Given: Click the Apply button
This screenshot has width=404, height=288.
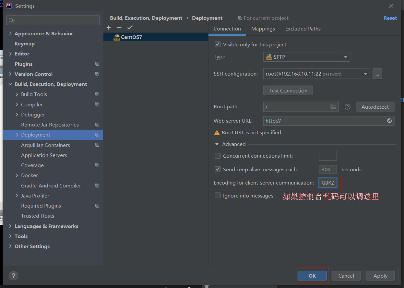Looking at the screenshot, I should tap(380, 276).
